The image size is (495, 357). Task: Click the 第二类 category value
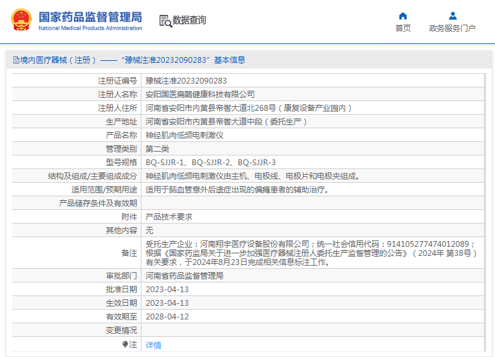tap(157, 149)
